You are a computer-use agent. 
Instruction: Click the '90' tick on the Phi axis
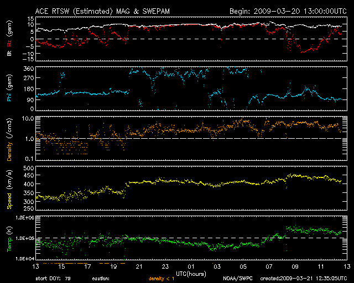pos(30,100)
